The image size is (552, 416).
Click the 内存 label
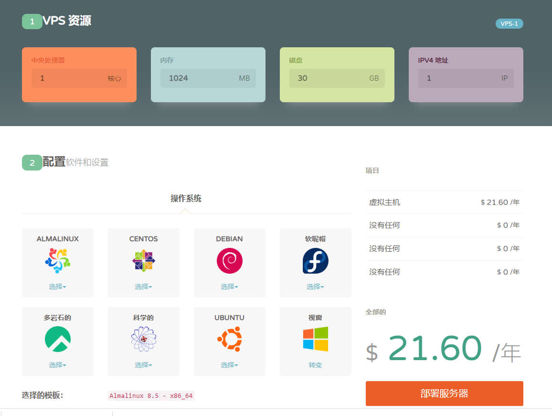pyautogui.click(x=167, y=60)
